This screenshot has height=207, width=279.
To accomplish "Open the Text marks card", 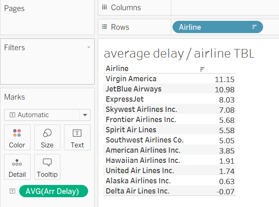I will (77, 137).
